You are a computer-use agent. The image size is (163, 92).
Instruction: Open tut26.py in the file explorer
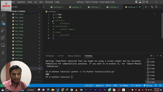pyautogui.click(x=19, y=55)
